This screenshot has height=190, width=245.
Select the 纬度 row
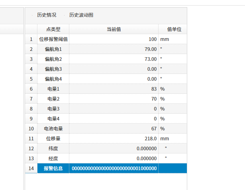pyautogui.click(x=53, y=149)
